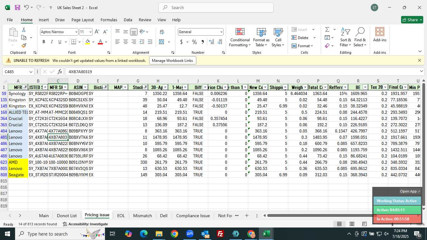Open Conditional Formatting menu
427x240 pixels.
tap(240, 37)
